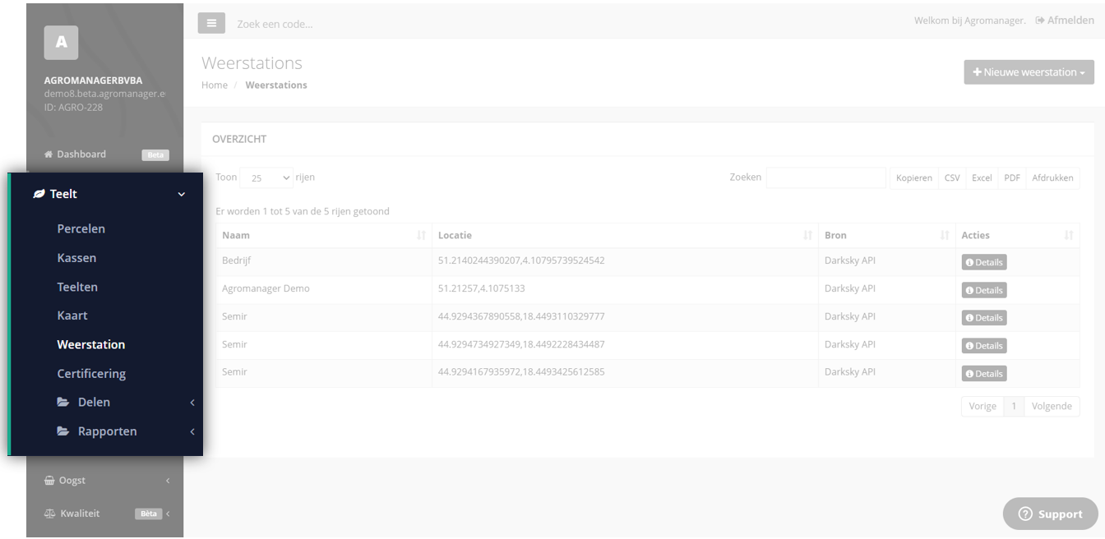
Task: Expand the Rapporten submenu arrow
Action: click(192, 431)
